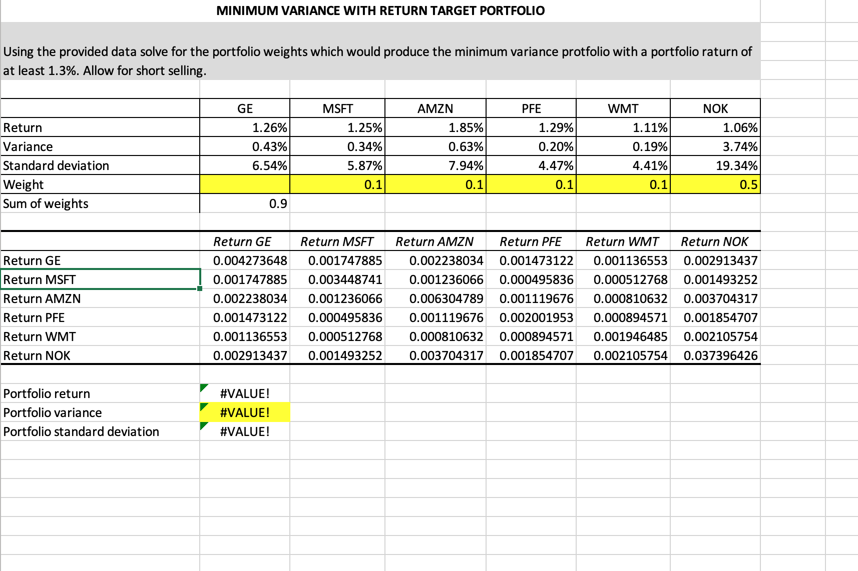
Task: Select covariance cell 0.002001953
Action: click(x=531, y=317)
